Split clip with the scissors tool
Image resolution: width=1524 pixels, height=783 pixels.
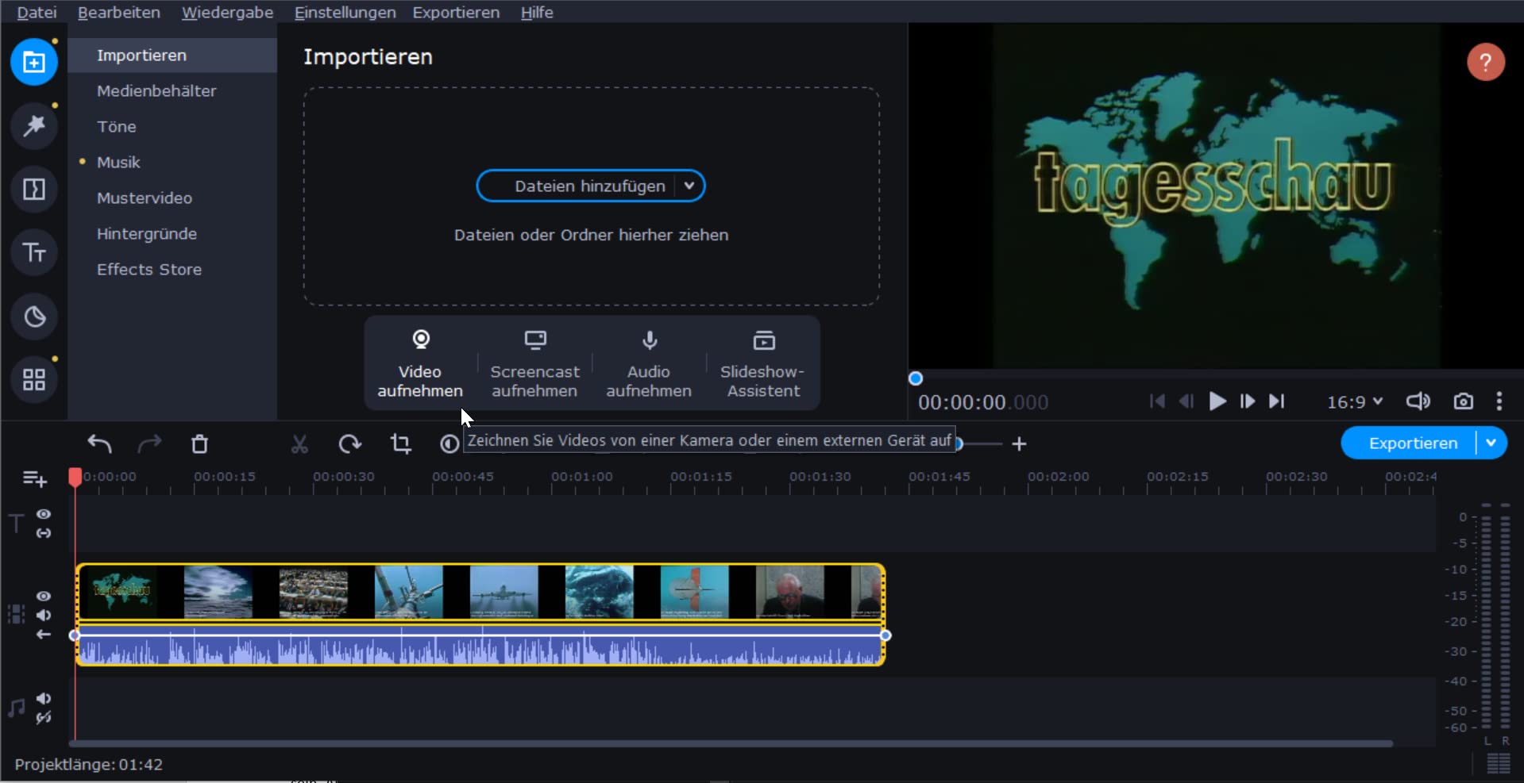(299, 443)
